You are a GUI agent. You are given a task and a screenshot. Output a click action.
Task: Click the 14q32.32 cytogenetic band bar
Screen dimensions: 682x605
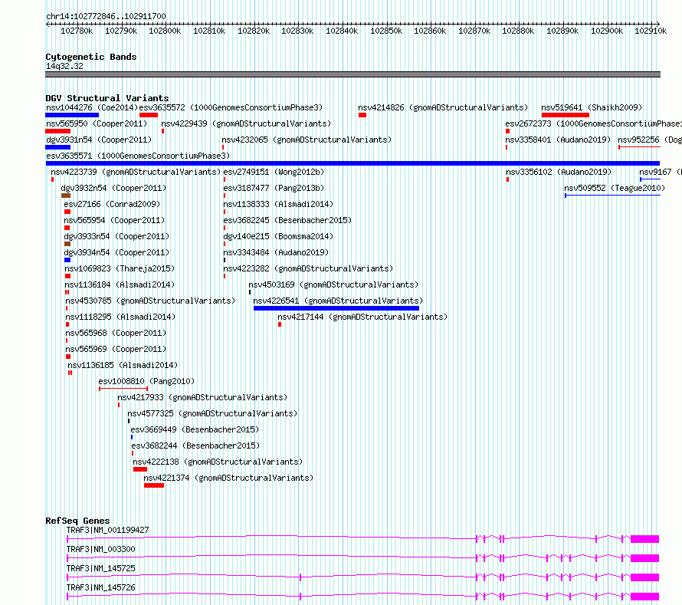(x=352, y=74)
